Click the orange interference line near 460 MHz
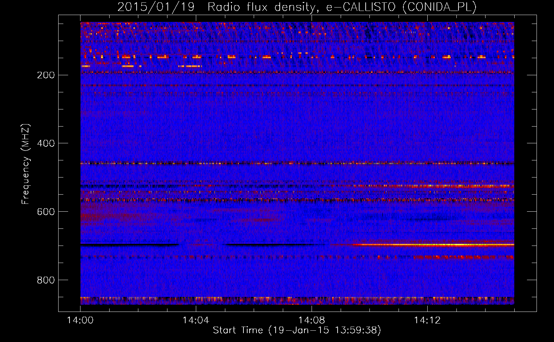 pos(297,163)
